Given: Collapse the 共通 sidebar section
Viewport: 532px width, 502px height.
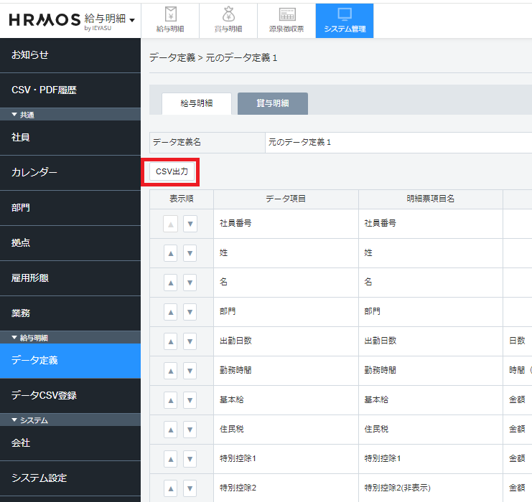Looking at the screenshot, I should pos(70,115).
